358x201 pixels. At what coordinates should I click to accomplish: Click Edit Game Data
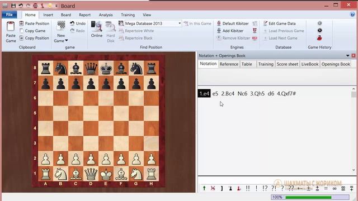coord(279,23)
